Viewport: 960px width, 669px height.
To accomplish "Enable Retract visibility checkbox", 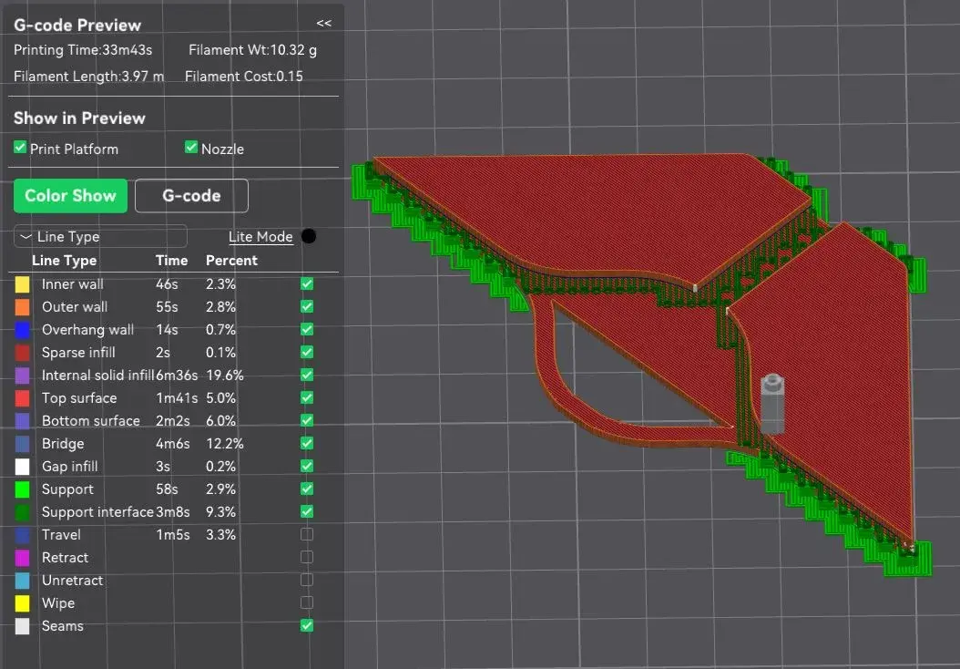I will tap(307, 557).
